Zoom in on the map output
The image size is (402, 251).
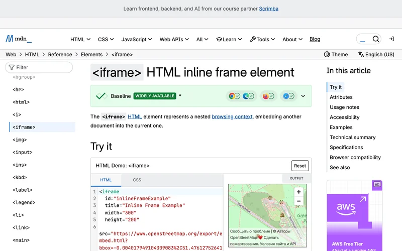tap(298, 192)
